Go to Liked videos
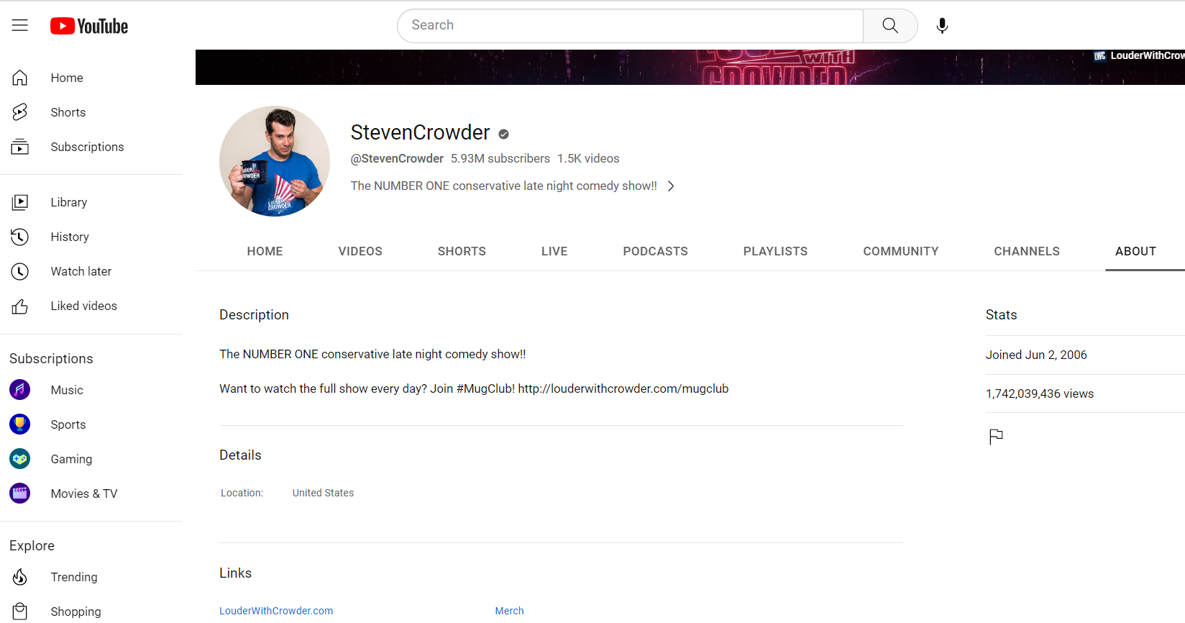 tap(83, 306)
